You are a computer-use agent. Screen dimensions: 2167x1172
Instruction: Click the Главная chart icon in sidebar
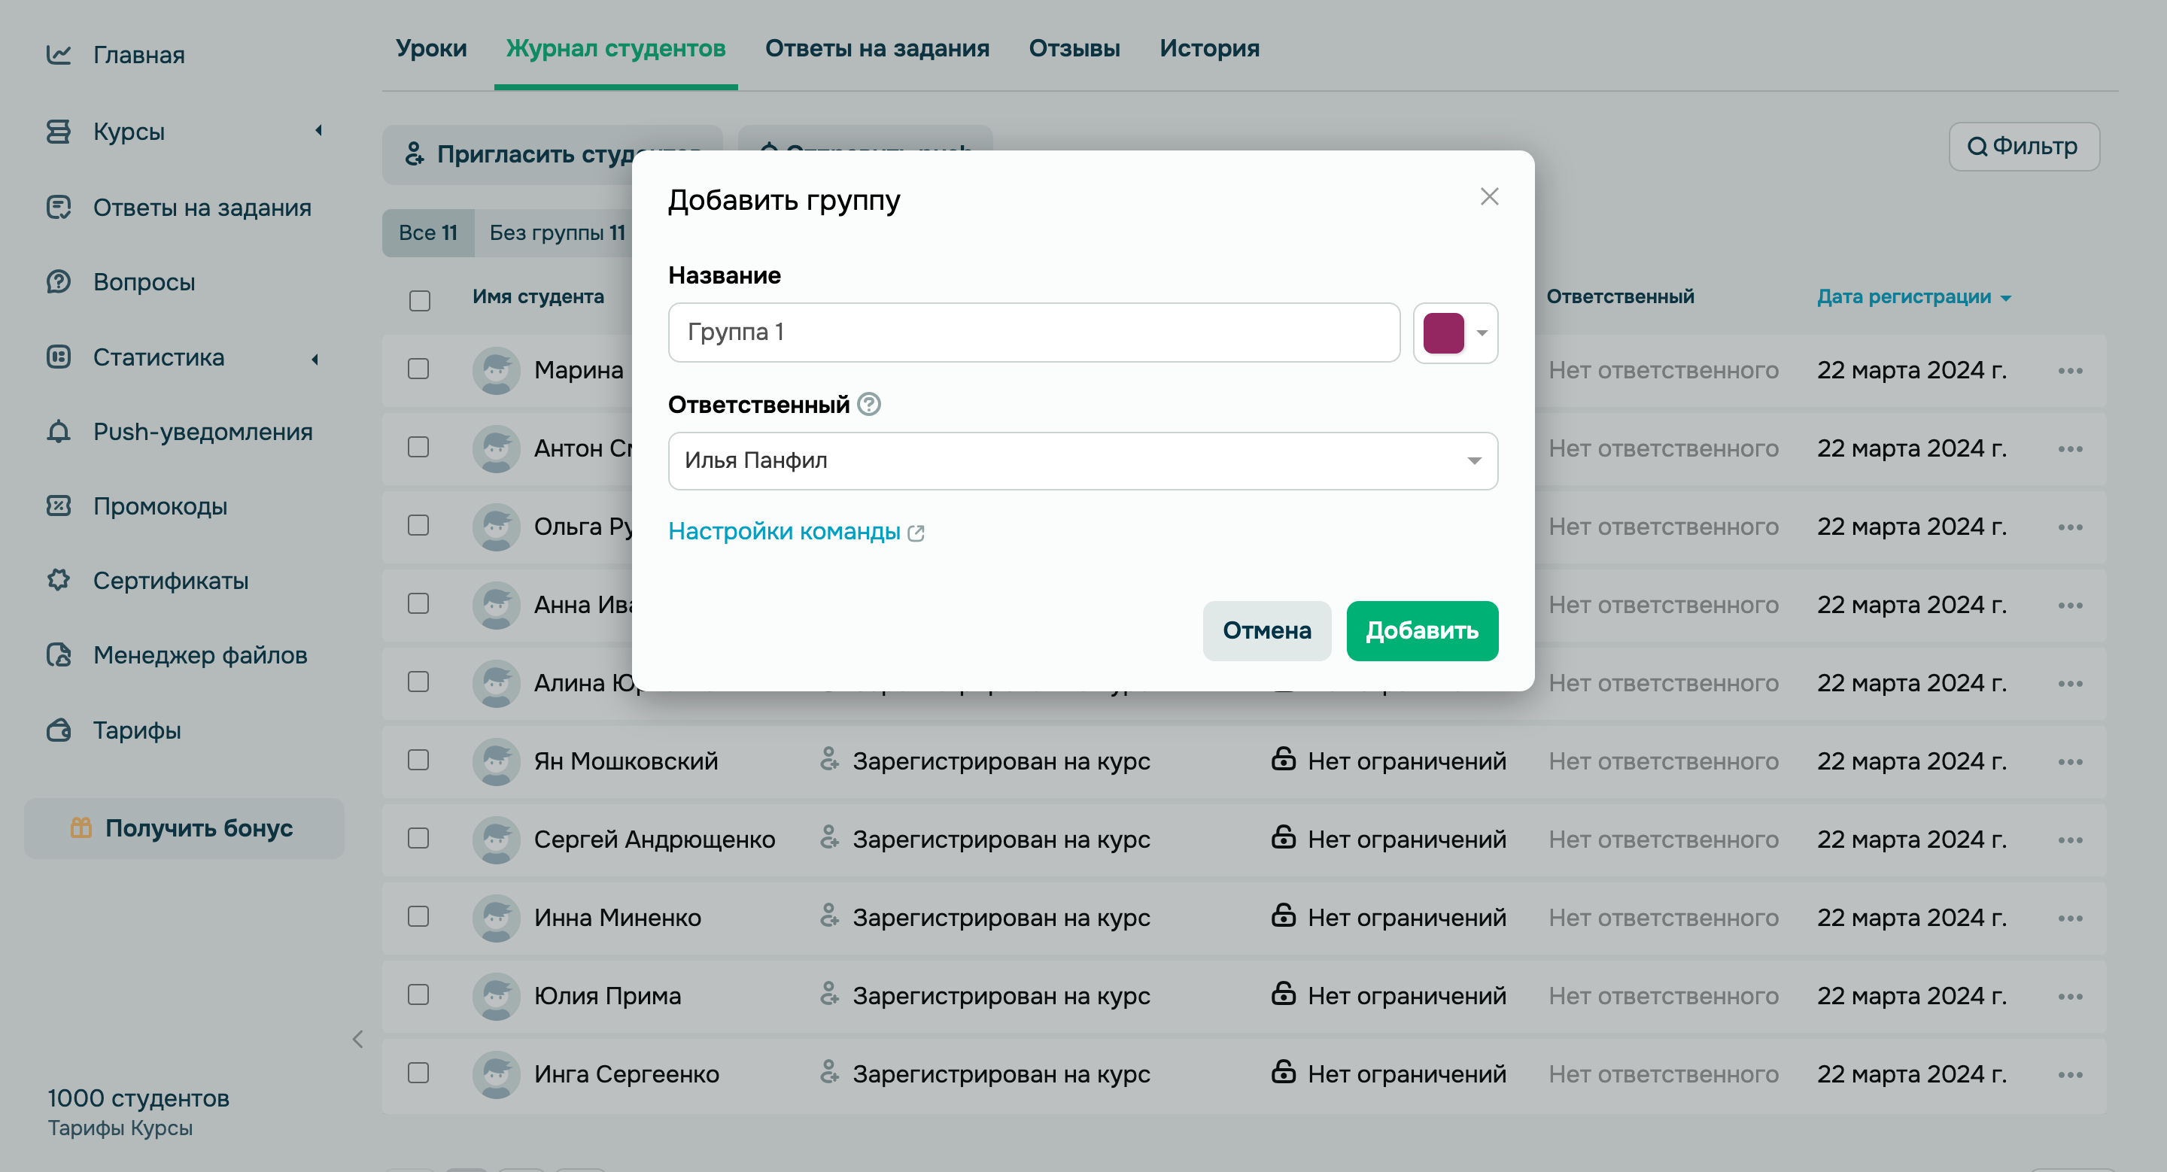click(x=58, y=55)
